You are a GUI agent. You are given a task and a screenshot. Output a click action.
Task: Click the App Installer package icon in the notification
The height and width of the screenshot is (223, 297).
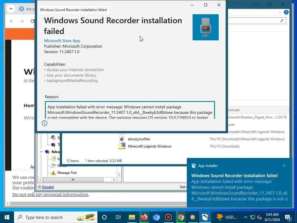193,166
